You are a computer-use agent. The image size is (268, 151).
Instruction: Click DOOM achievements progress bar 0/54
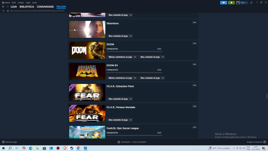(x=134, y=51)
